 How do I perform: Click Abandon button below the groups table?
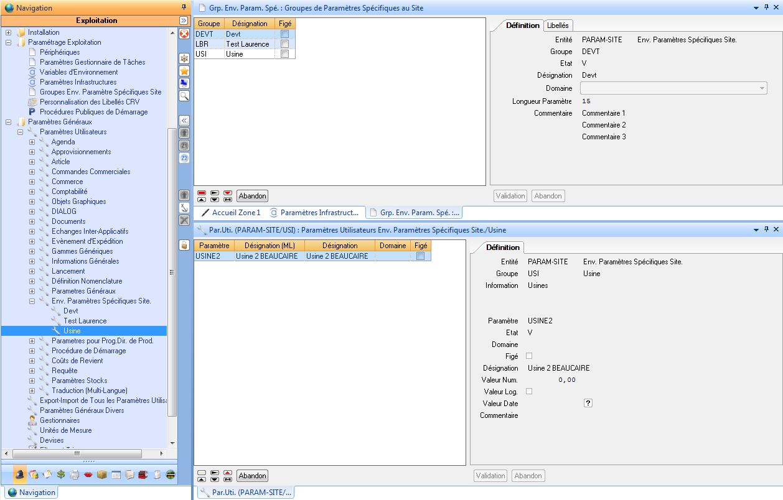252,196
